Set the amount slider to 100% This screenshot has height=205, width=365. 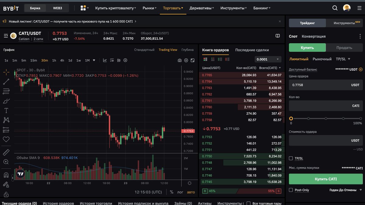361,119
